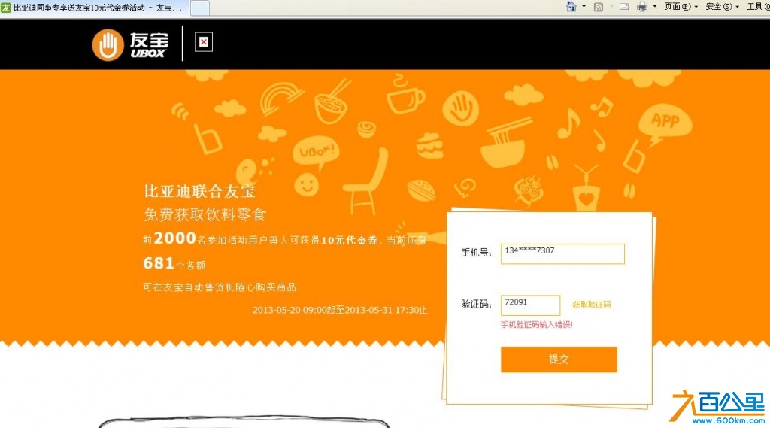The image size is (770, 428).
Task: Submit the form with 提交 button
Action: click(x=559, y=360)
